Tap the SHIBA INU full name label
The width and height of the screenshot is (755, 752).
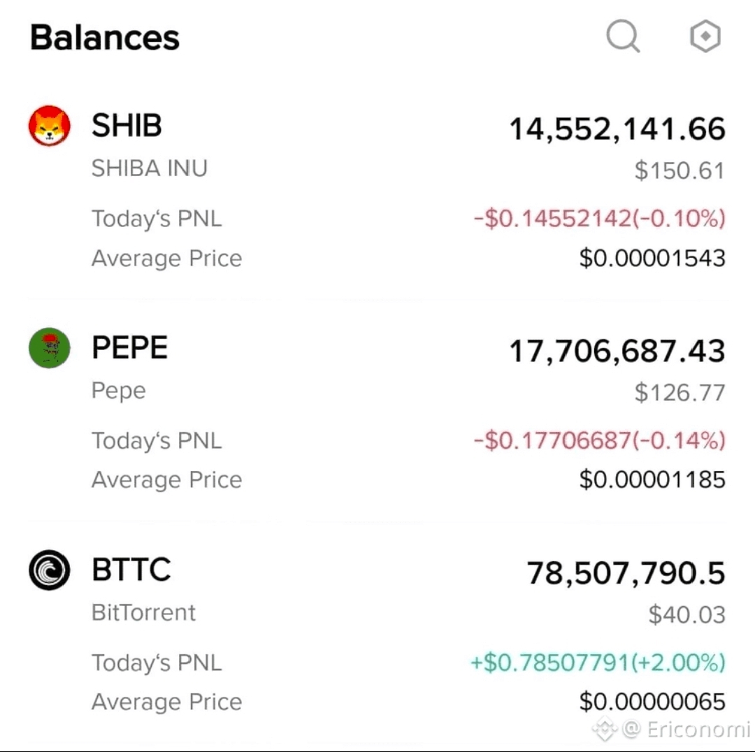point(150,168)
